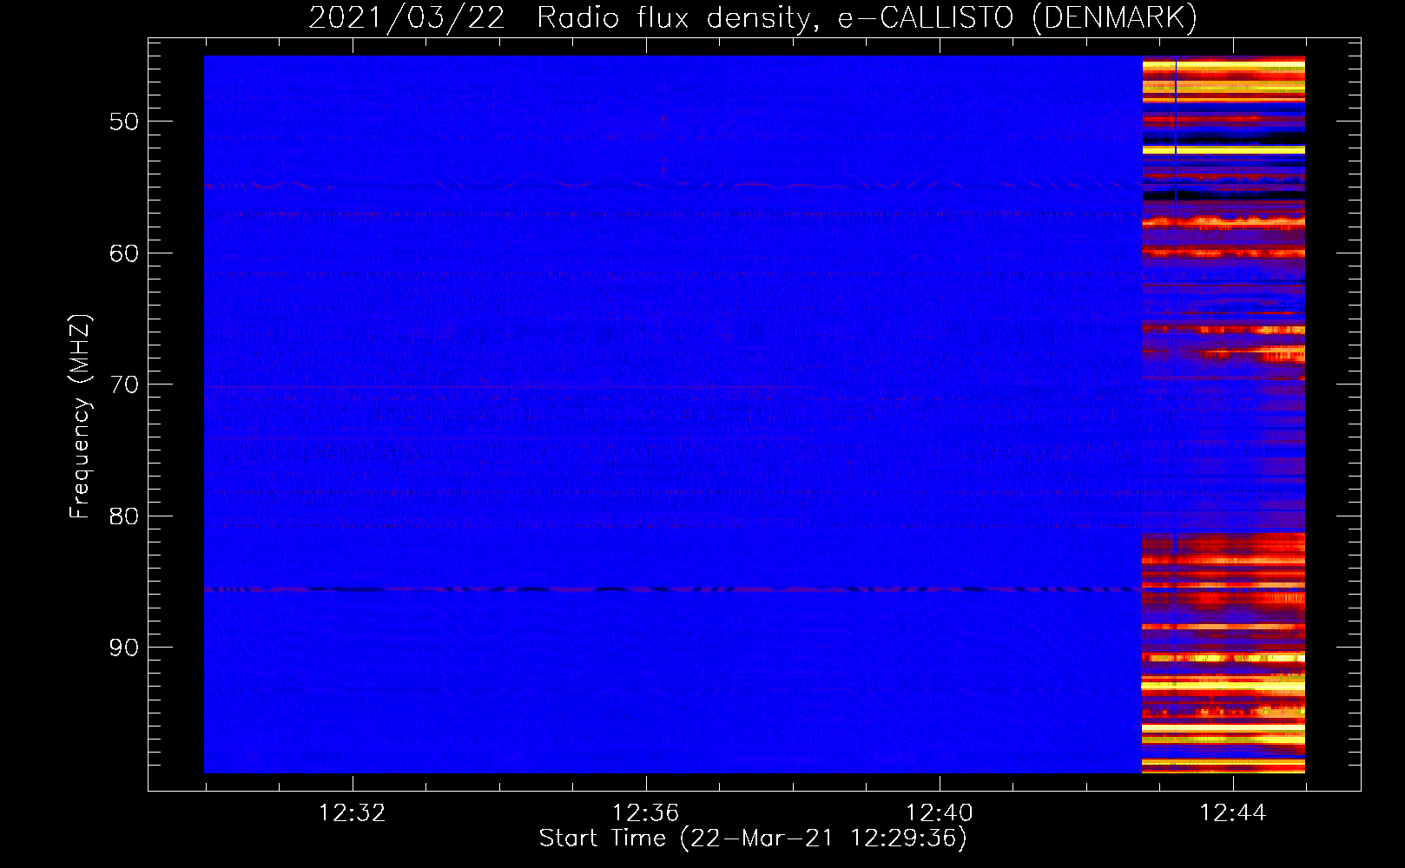
Task: Click the 60 frequency tick label
Action: pos(124,253)
